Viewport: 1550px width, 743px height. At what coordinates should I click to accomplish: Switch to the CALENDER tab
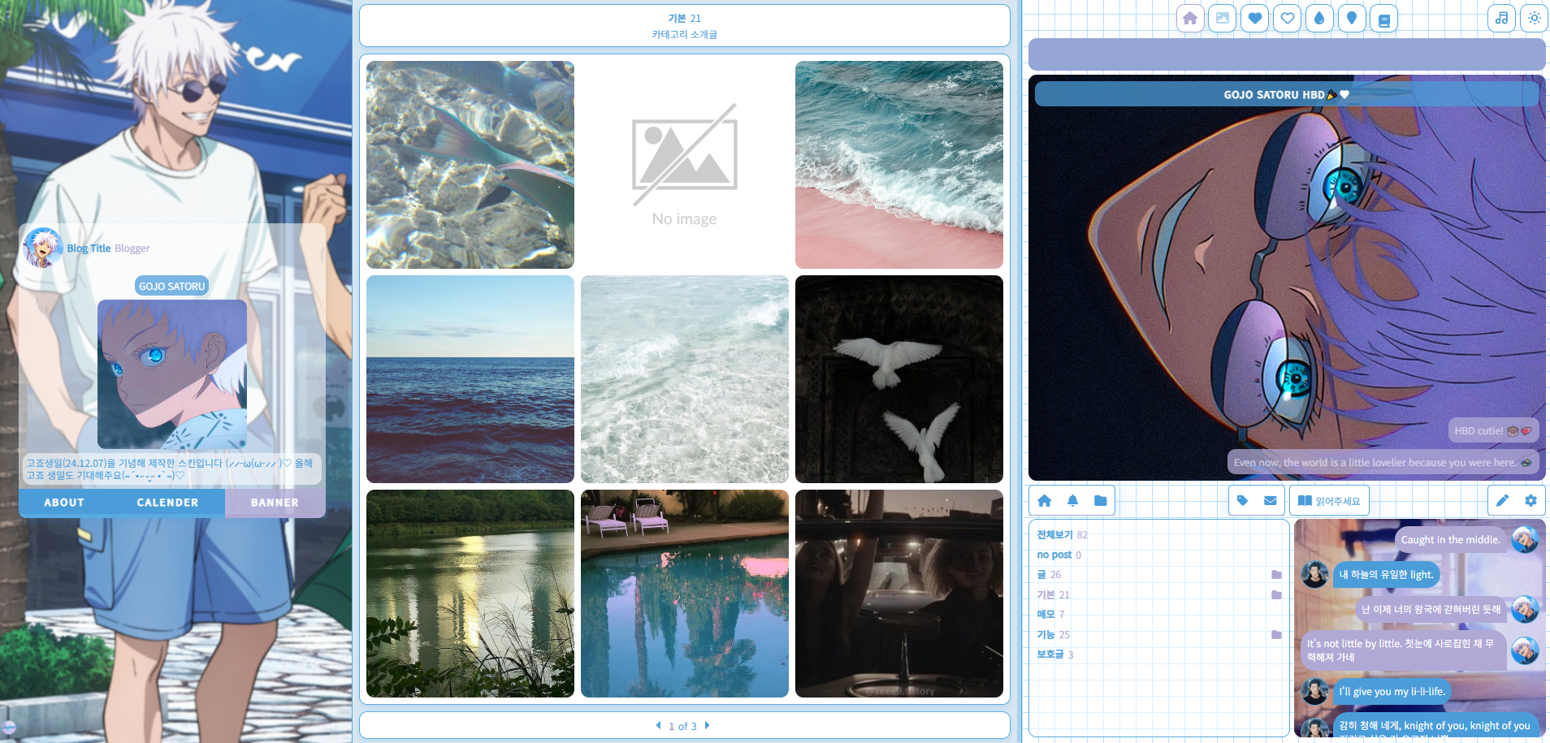167,503
